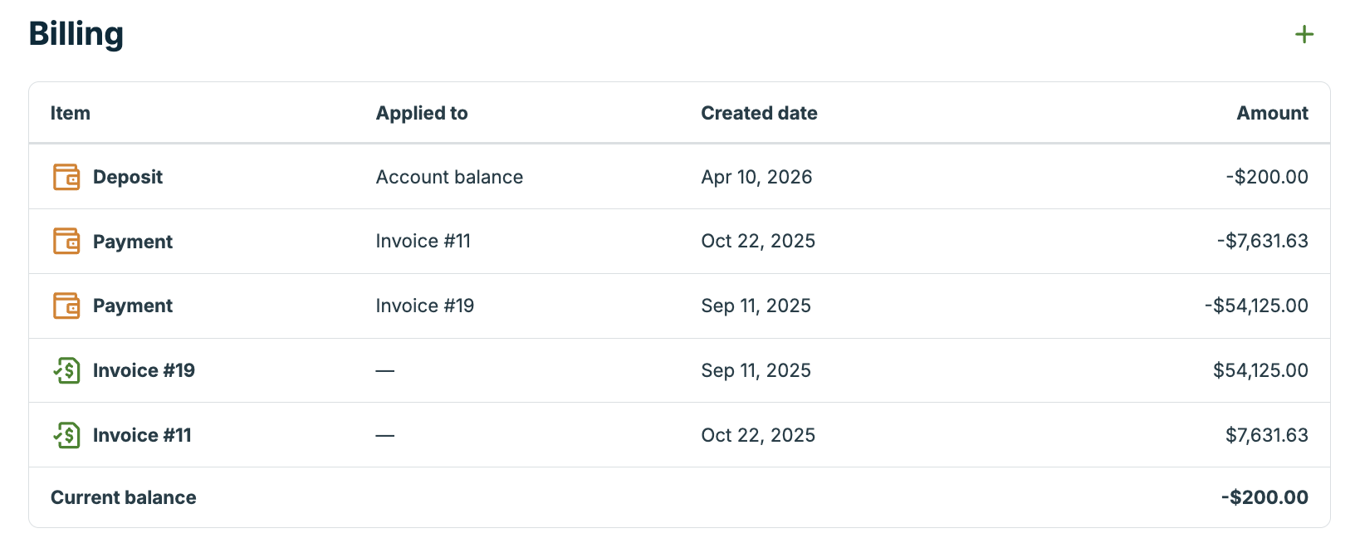Click the -$54,125.00 payment amount
The height and width of the screenshot is (548, 1355).
(1256, 306)
